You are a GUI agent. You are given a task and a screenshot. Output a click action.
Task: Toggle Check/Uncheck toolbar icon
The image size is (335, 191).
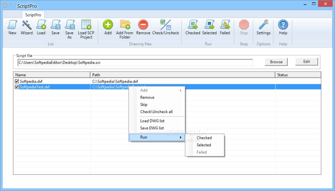click(x=165, y=27)
